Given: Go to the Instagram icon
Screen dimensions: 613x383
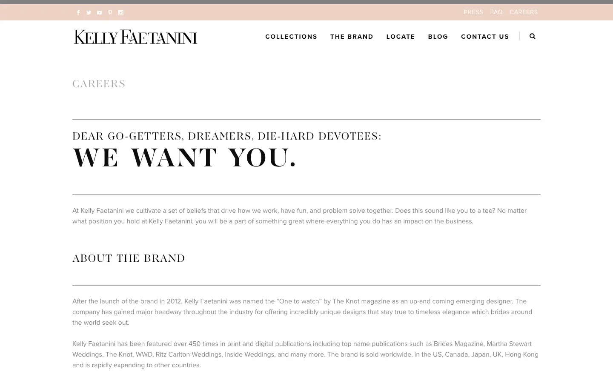Looking at the screenshot, I should (x=120, y=13).
